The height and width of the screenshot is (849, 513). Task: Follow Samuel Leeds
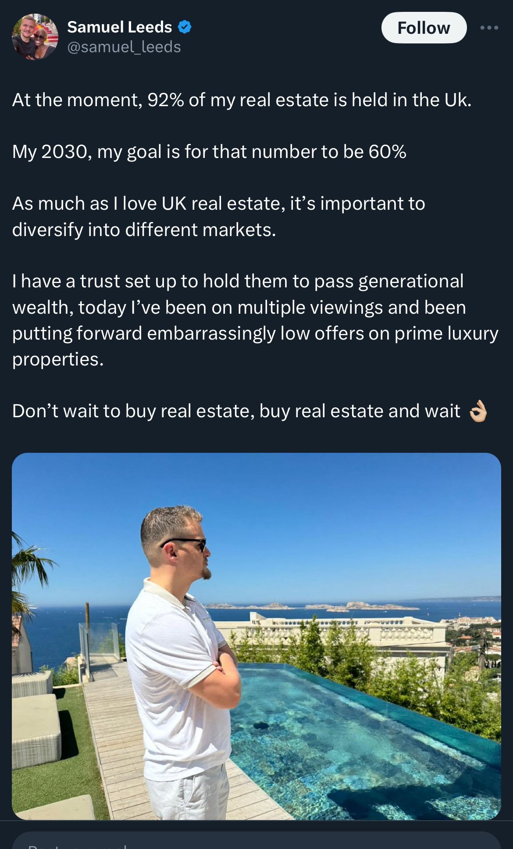[424, 28]
